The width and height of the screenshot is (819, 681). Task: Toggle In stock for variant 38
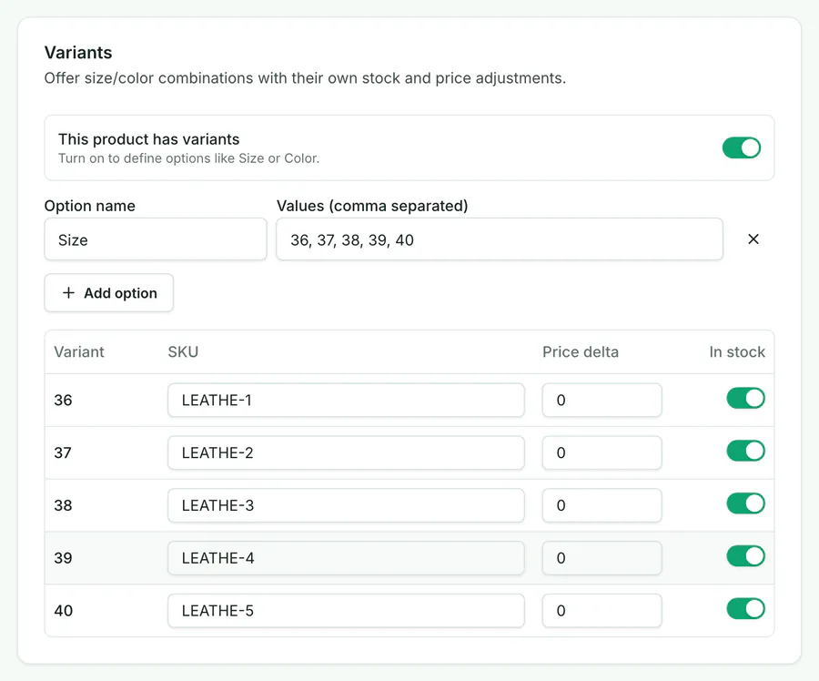click(745, 503)
